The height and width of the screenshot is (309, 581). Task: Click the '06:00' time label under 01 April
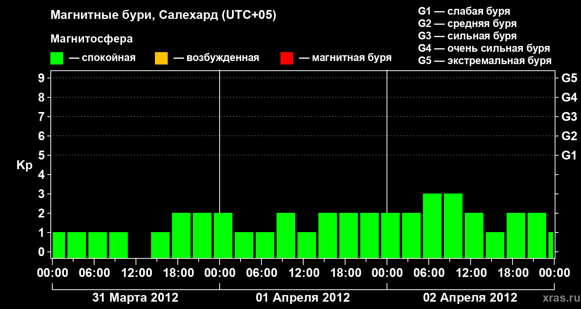[x=261, y=273]
